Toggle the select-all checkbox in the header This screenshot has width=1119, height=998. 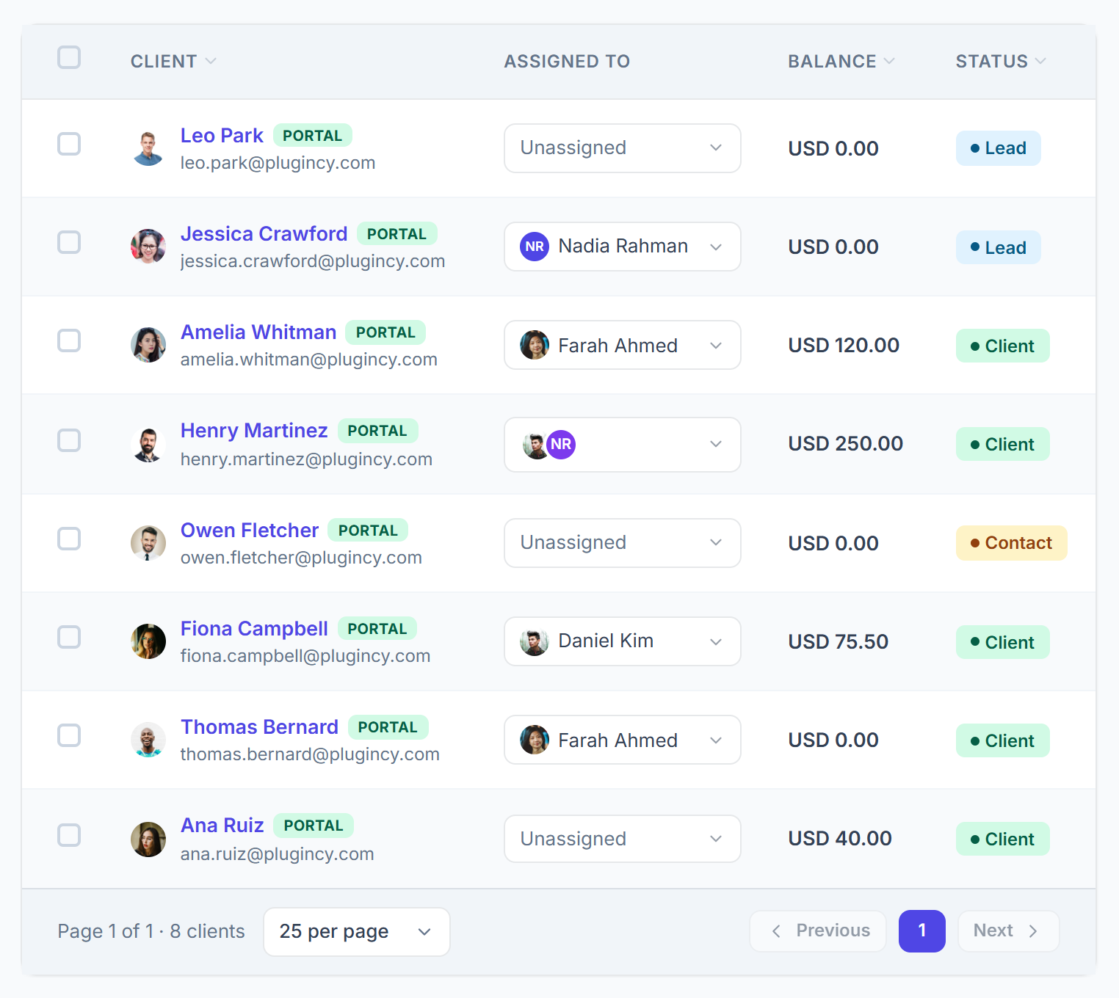[x=69, y=57]
